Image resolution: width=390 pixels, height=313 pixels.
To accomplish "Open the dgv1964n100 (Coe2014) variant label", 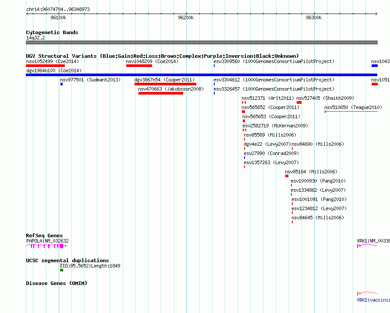I will coord(54,70).
